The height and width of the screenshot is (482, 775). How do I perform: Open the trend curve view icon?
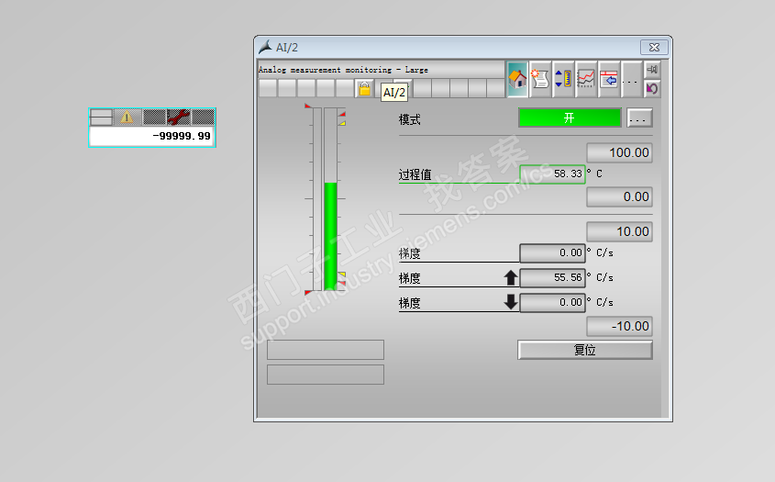click(x=586, y=79)
